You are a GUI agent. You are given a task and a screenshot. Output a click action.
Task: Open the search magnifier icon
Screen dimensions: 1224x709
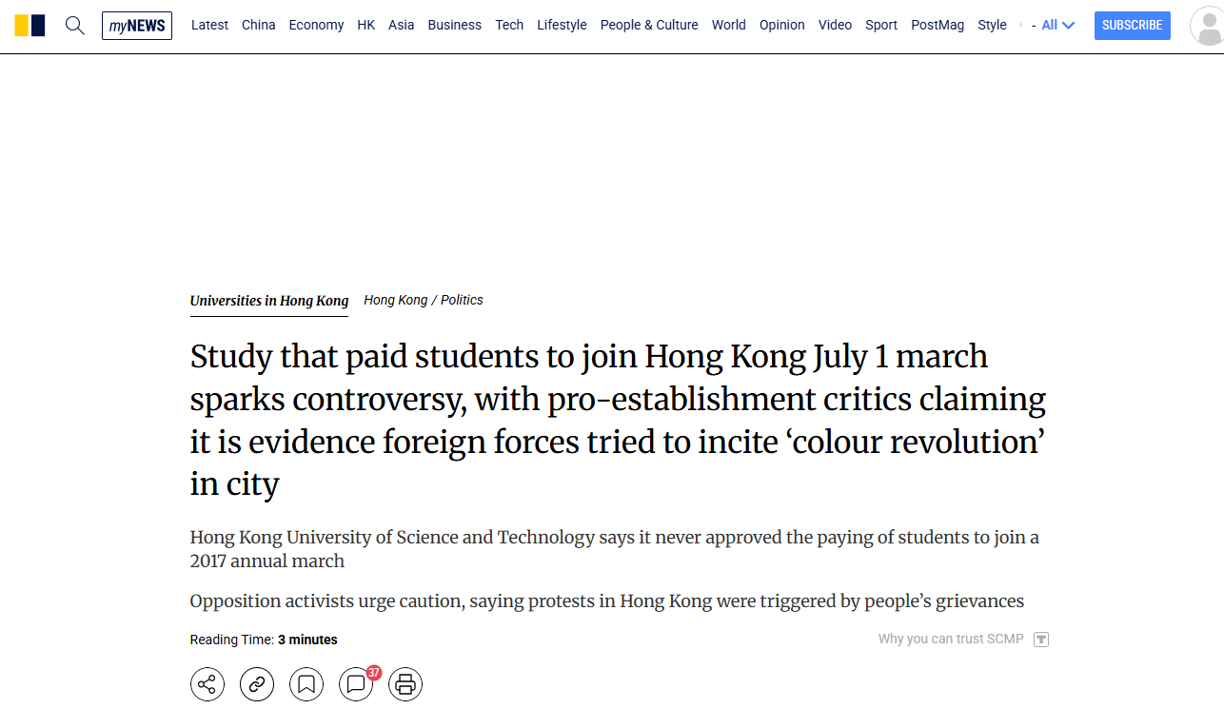(x=75, y=26)
